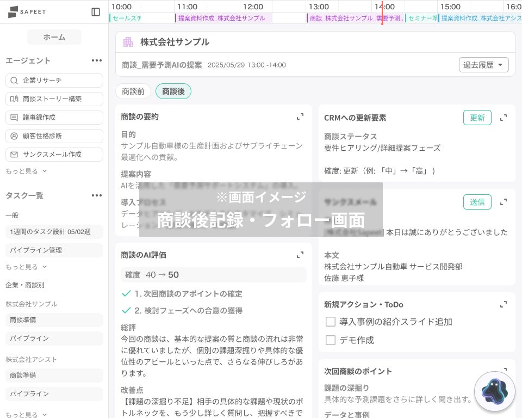This screenshot has width=522, height=418.
Task: Click the 企業・商談別 section label
Action: tap(25, 285)
